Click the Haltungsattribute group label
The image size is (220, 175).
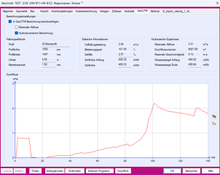[x=16, y=39]
